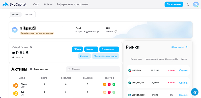Click the red withdraw icon for Dai
Image resolution: width=201 pixels, height=98 pixels.
click(x=109, y=92)
